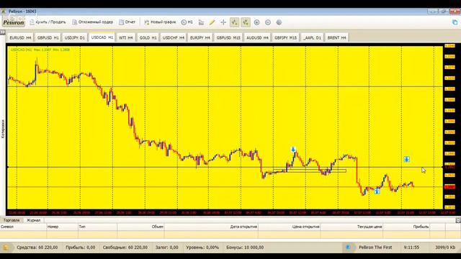Click the blue down-arrow marker near the cursor
Screen dimensions: 461x259
pyautogui.click(x=406, y=159)
